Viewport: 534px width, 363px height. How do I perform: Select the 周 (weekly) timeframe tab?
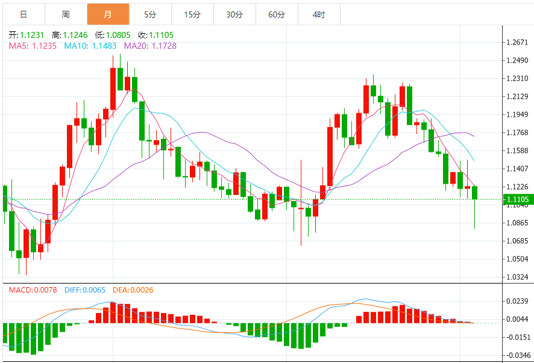tap(65, 14)
